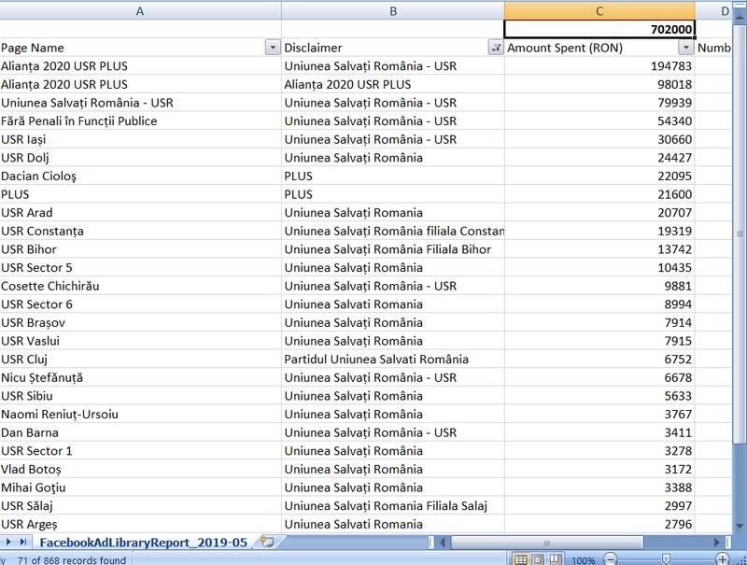Select the Uniunea Salvați România - USR page name cell
The height and width of the screenshot is (565, 747).
point(140,103)
